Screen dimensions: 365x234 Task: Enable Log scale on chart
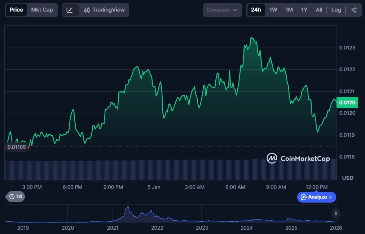tap(336, 10)
